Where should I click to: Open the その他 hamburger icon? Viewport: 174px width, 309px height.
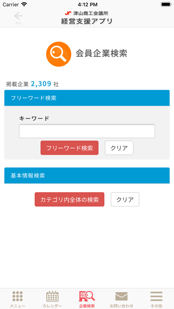pyautogui.click(x=156, y=296)
